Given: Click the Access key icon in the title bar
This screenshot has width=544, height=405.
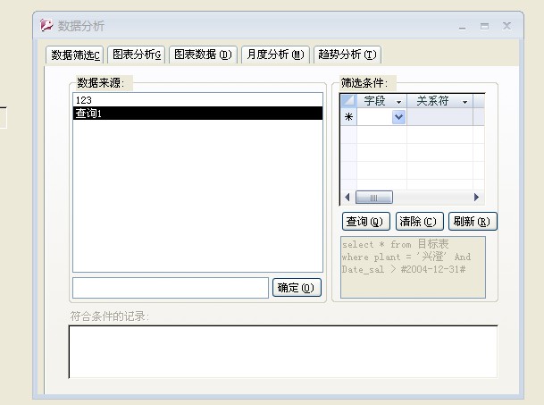Looking at the screenshot, I should (46, 25).
